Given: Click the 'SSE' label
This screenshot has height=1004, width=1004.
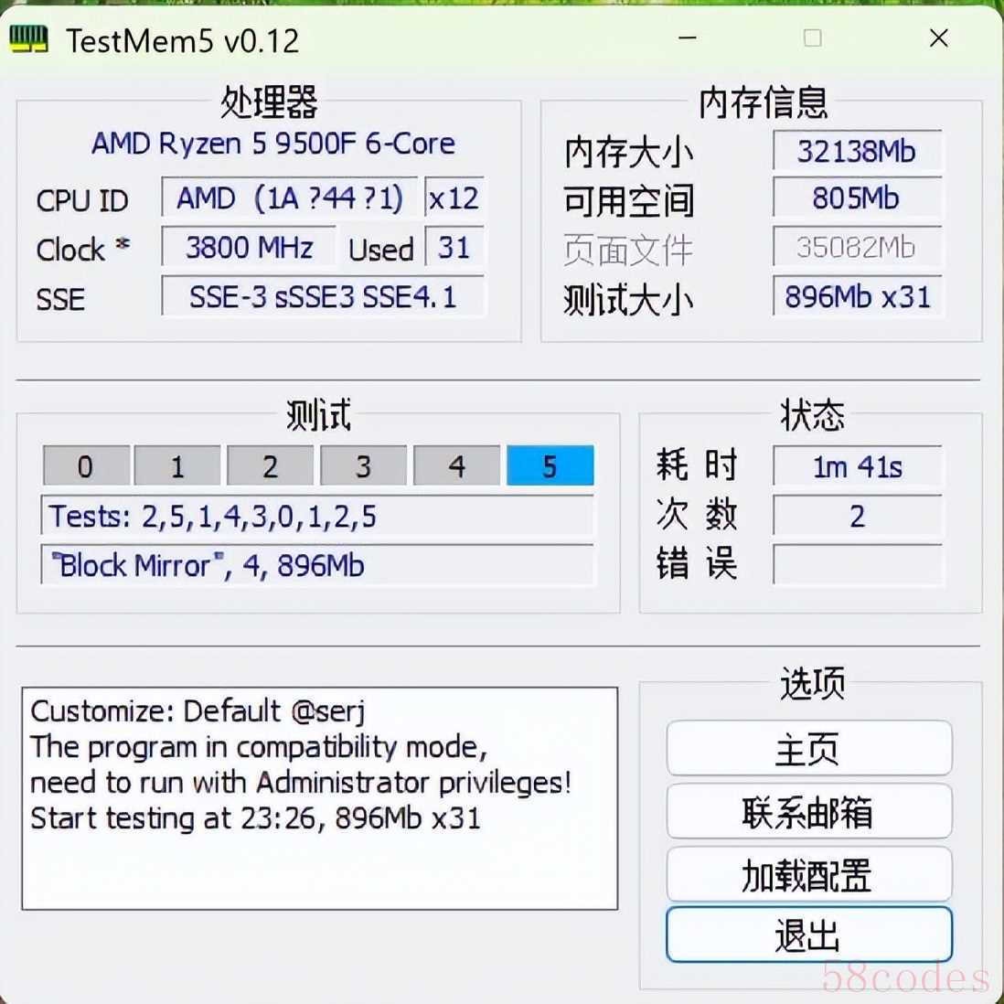Looking at the screenshot, I should (x=60, y=300).
